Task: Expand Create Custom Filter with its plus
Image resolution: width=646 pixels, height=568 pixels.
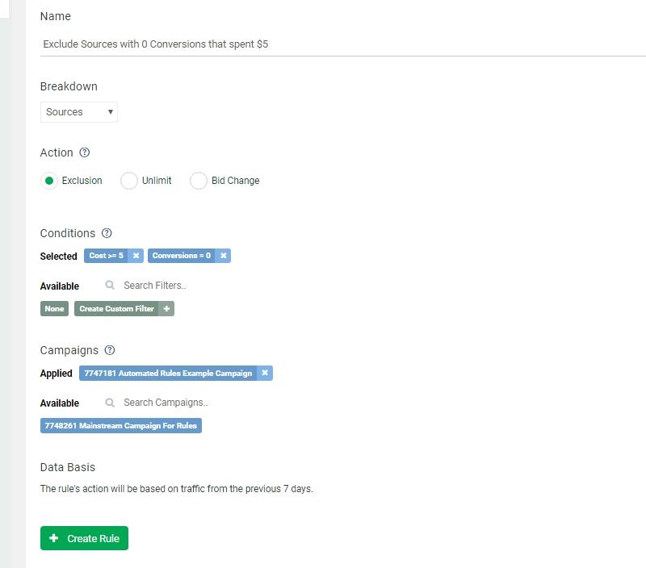Action: coord(166,308)
